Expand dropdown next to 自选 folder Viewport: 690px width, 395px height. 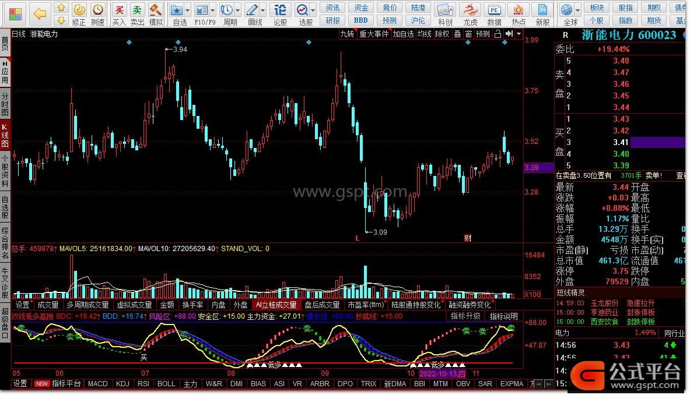(187, 10)
